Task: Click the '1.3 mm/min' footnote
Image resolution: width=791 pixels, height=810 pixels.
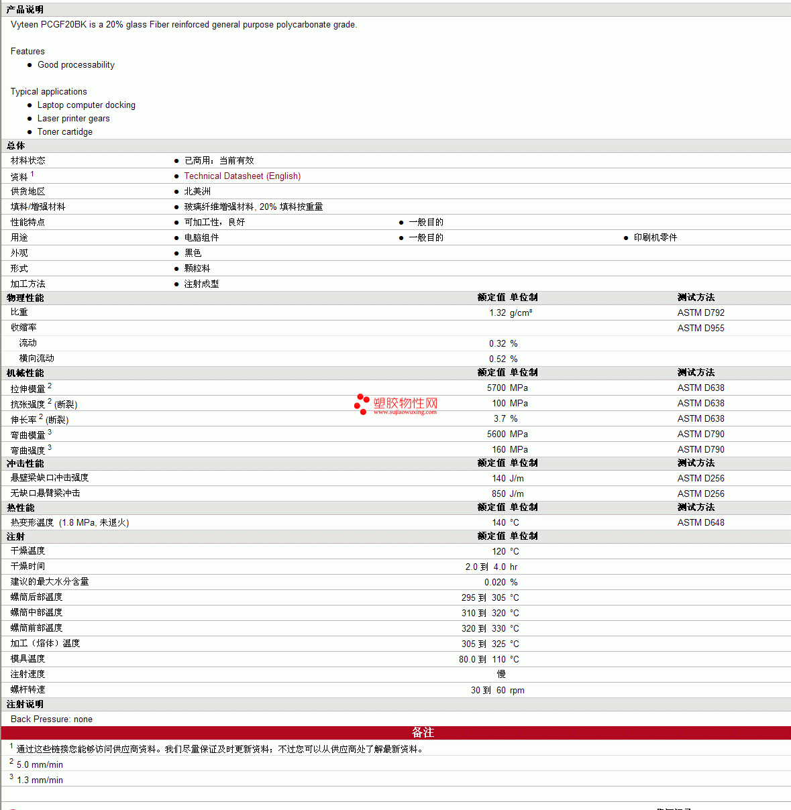Action: pyautogui.click(x=40, y=780)
